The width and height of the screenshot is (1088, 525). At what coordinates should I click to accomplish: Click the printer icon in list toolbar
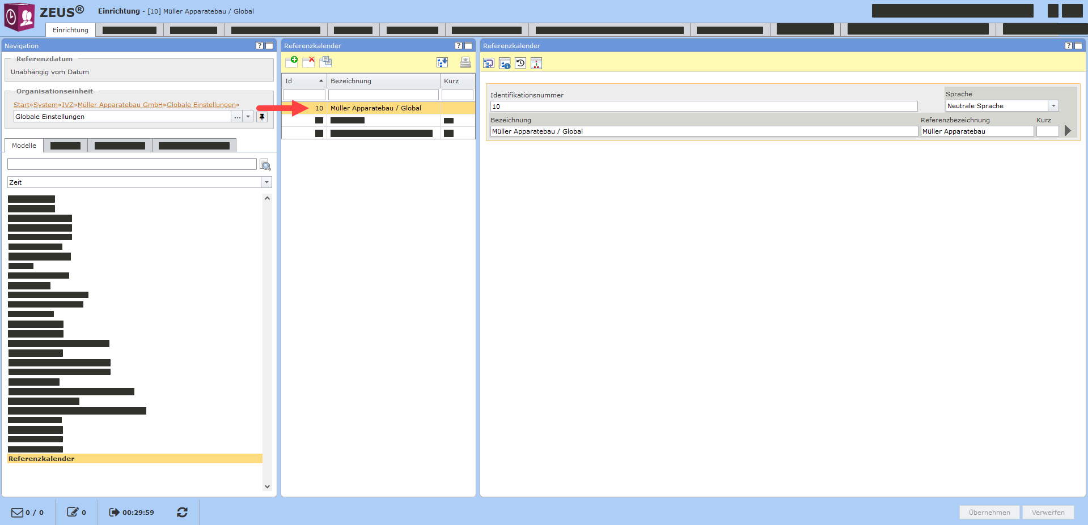coord(465,62)
